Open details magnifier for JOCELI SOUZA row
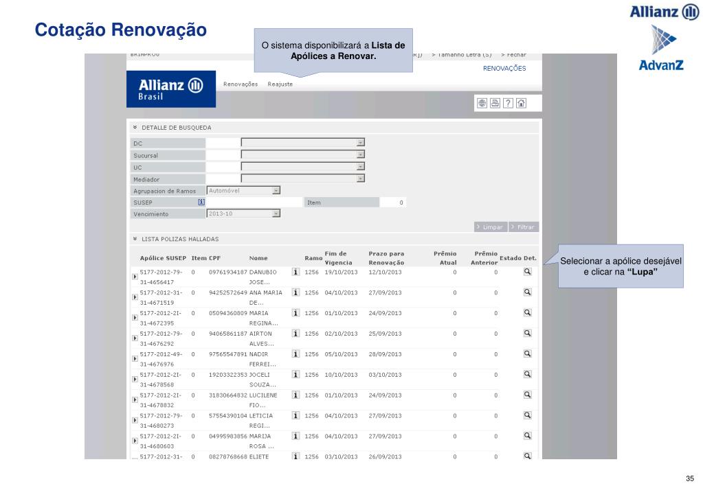 528,375
